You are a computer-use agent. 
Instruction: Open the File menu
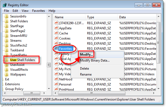pyautogui.click(x=6, y=11)
